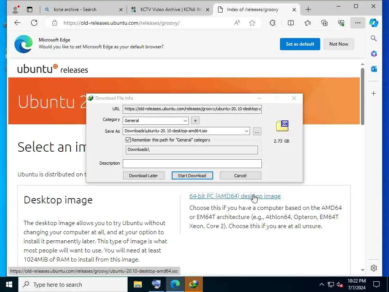Click the Downloads\ path field

click(192, 150)
